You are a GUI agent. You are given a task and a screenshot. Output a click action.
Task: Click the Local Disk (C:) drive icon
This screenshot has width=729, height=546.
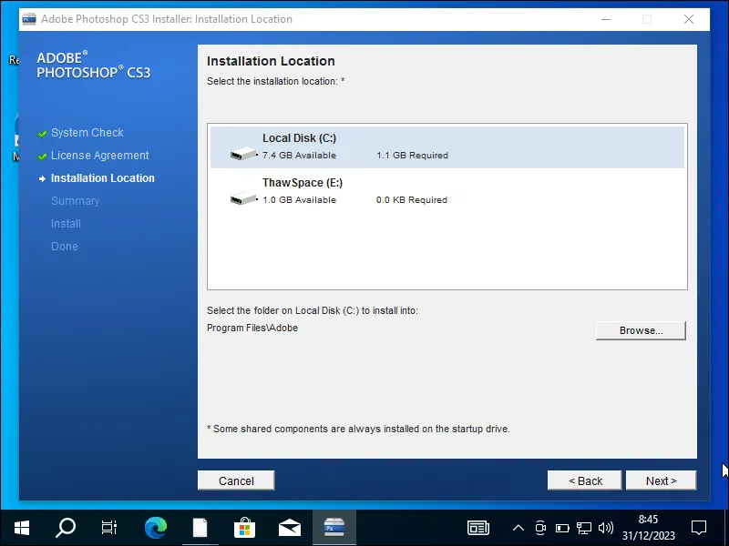click(243, 154)
